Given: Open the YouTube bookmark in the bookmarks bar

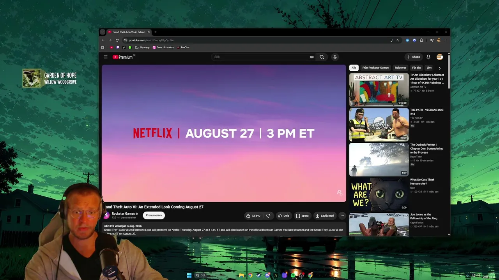Looking at the screenshot, I should click(x=111, y=47).
